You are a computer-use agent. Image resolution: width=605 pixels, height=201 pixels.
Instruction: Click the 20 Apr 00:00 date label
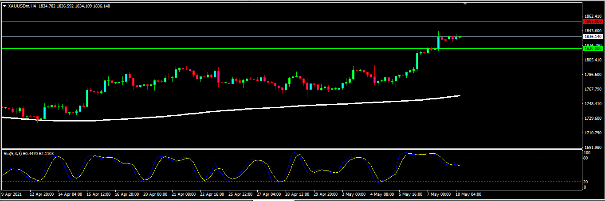pos(154,194)
